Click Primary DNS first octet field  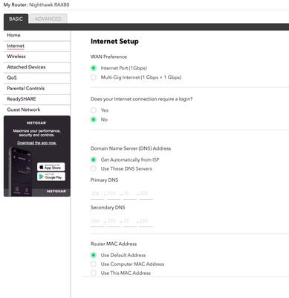(97, 194)
